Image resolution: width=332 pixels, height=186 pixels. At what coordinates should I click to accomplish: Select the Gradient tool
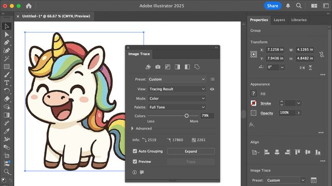[7, 115]
